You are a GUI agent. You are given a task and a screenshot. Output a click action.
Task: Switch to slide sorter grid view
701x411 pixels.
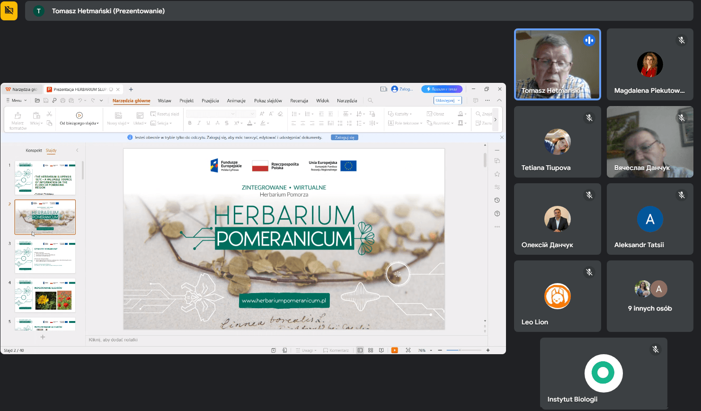371,350
